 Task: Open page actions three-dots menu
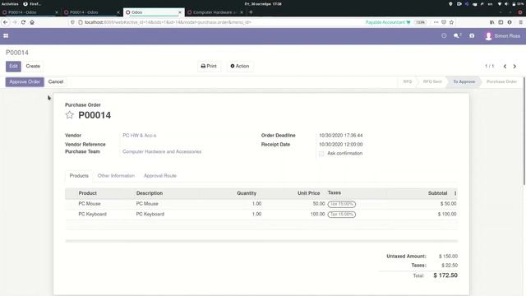[x=436, y=22]
